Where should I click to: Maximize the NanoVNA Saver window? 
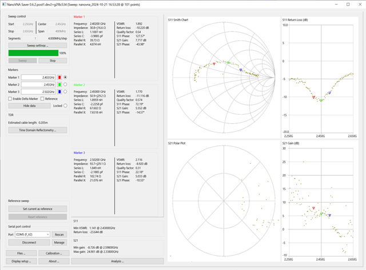[348, 5]
